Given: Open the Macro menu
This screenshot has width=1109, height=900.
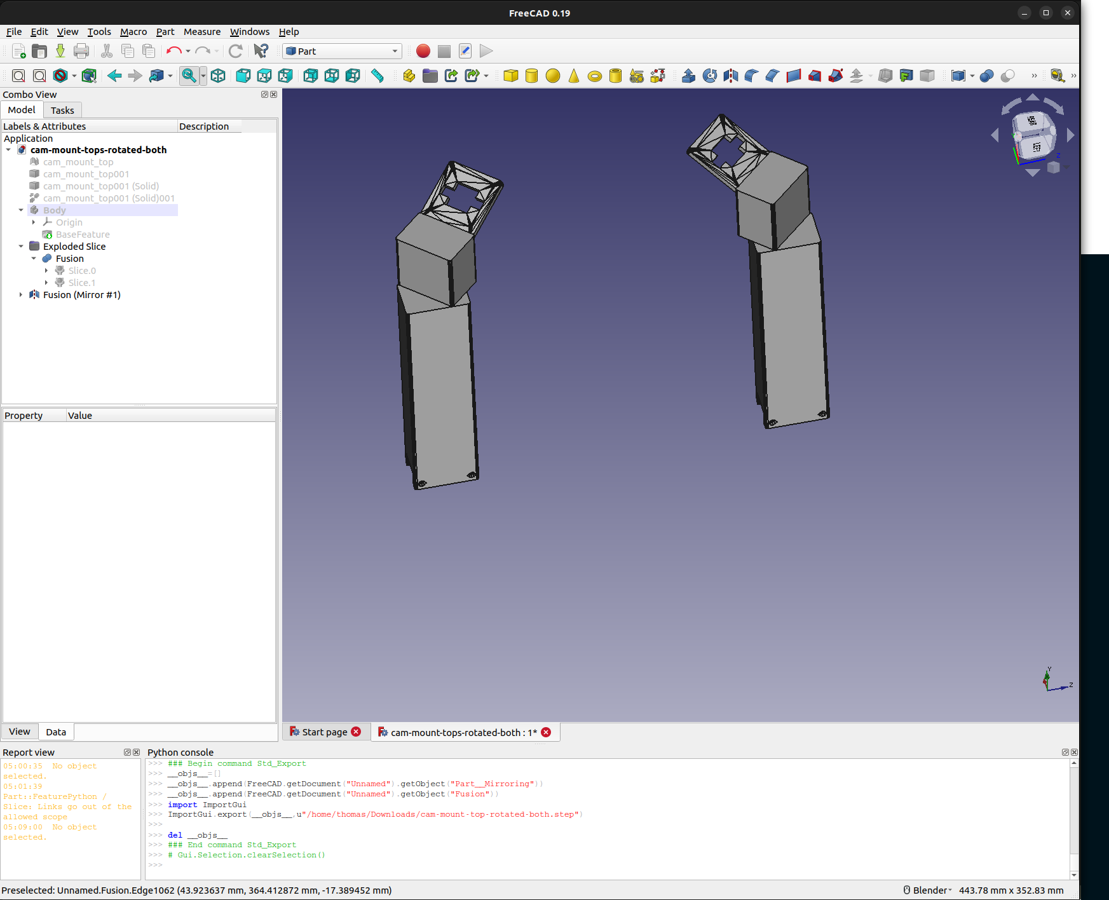Looking at the screenshot, I should 133,32.
